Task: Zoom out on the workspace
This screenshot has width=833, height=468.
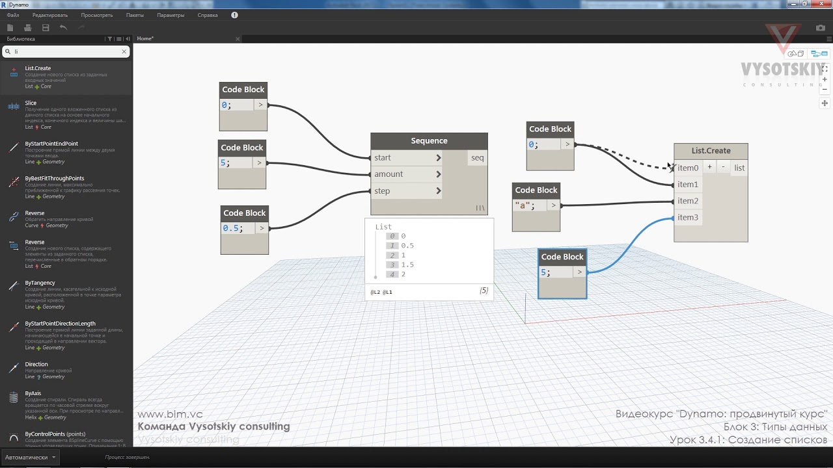Action: (825, 89)
